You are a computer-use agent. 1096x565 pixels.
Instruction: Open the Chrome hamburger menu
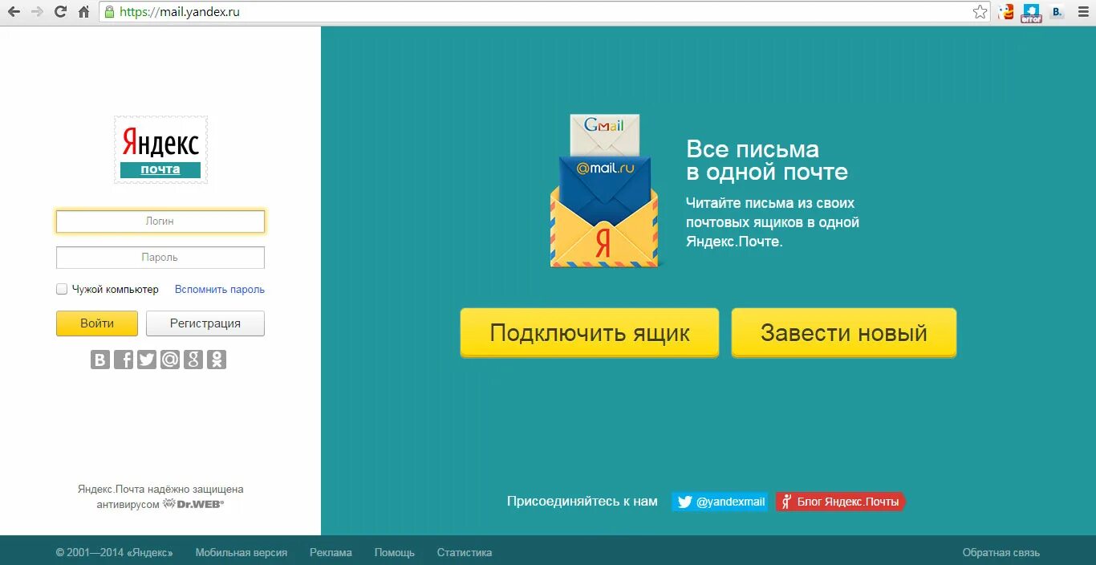tap(1082, 12)
